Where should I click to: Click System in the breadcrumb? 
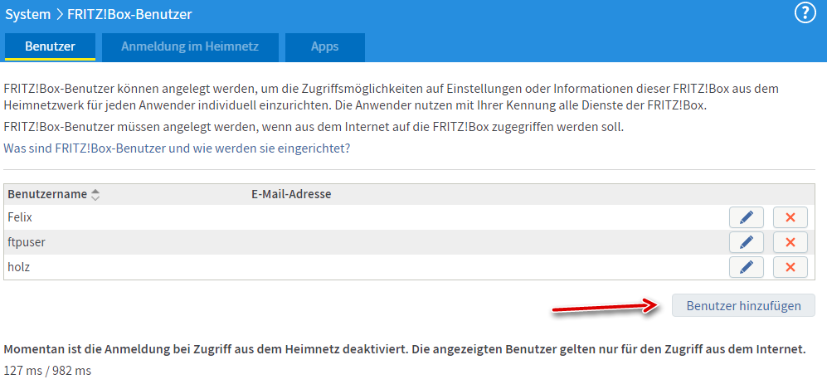(27, 14)
